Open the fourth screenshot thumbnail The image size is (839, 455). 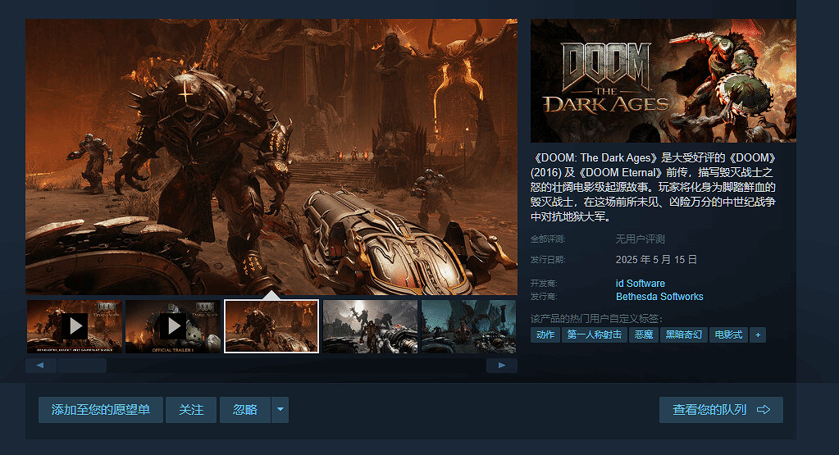[x=370, y=326]
